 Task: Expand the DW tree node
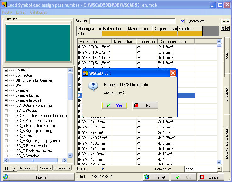[6, 85]
